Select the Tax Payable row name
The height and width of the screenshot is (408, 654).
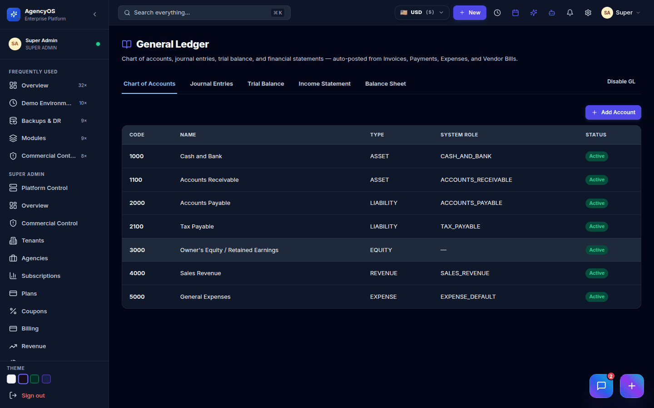(x=197, y=227)
